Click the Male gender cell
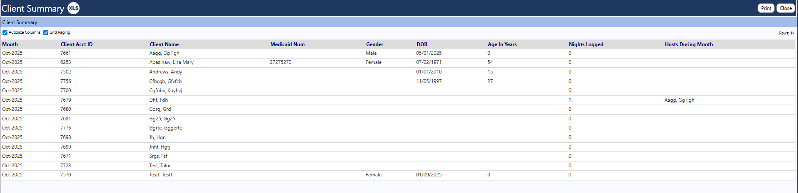Screen dimensions: 798x193 (x=371, y=53)
